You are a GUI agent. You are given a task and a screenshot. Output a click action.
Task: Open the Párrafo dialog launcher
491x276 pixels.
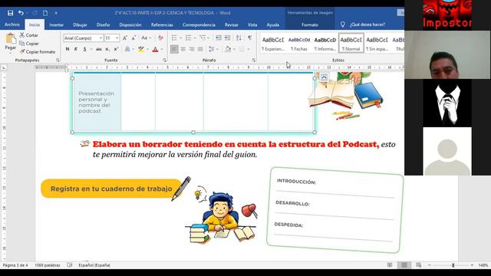[254, 60]
